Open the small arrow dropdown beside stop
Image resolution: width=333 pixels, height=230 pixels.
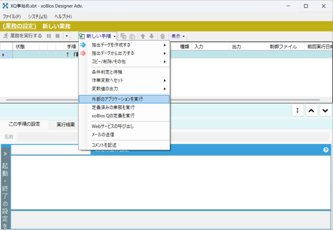pos(66,36)
